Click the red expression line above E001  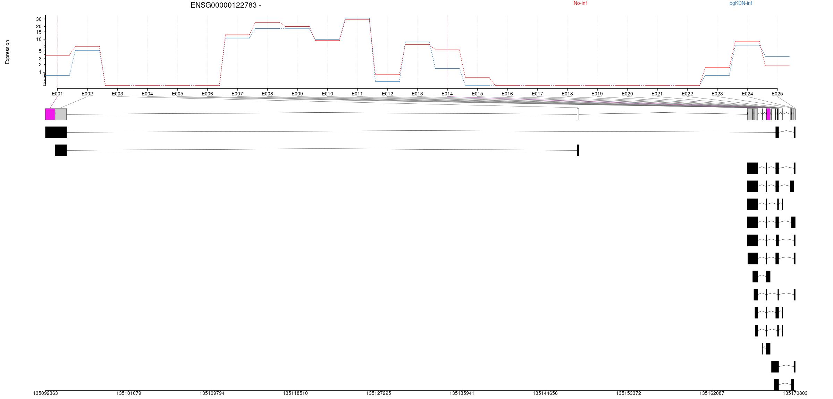pos(57,55)
